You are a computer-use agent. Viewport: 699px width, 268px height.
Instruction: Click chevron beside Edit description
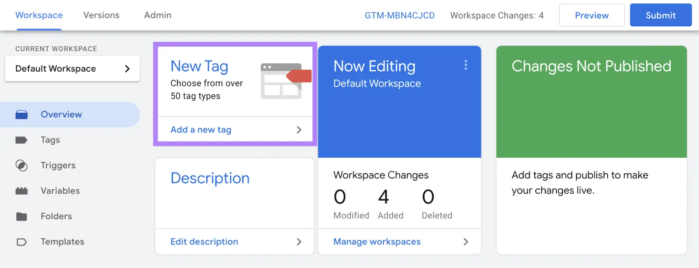tap(299, 242)
